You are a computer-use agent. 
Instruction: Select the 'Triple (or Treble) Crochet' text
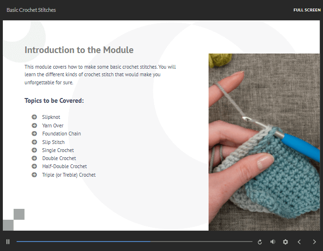[69, 175]
